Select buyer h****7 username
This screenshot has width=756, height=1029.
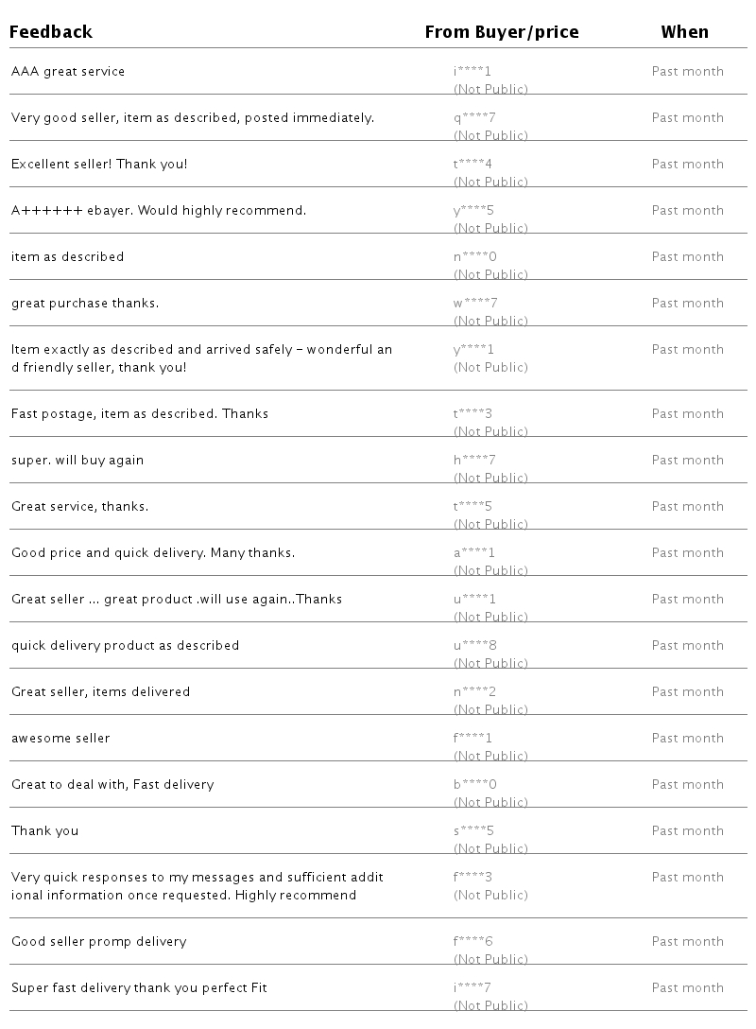474,461
